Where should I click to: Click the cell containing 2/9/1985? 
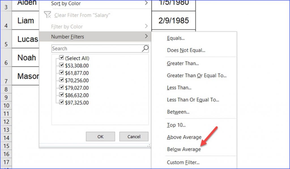[x=174, y=21]
